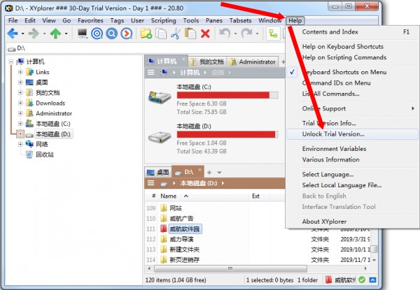Toggle Keyboard Shortcuts on Menu option
Screen dimensions: 420x290
point(344,72)
